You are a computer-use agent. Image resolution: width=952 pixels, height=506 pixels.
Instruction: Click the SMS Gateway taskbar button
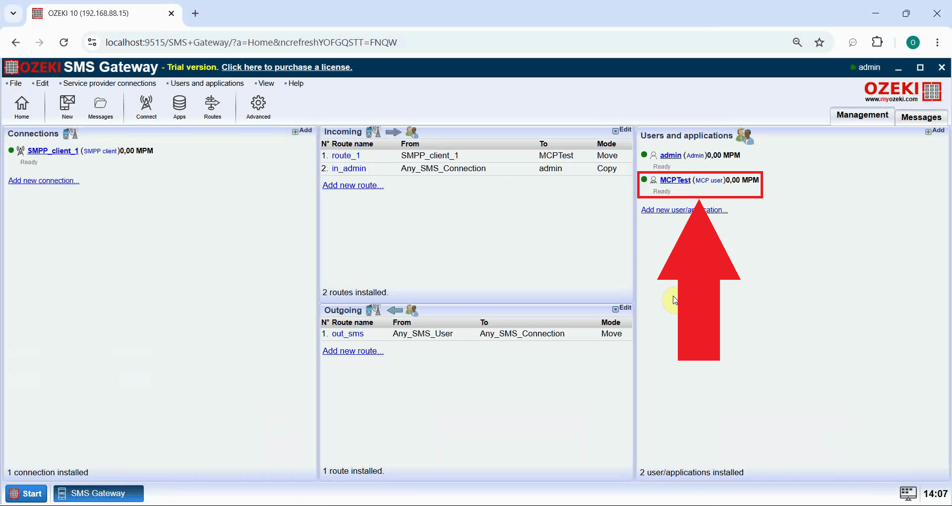[x=98, y=494]
